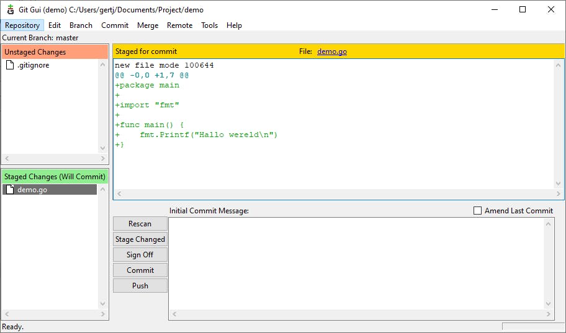Click the commit message up scroll arrow
Viewport: 566px width, 333px height.
[549, 224]
